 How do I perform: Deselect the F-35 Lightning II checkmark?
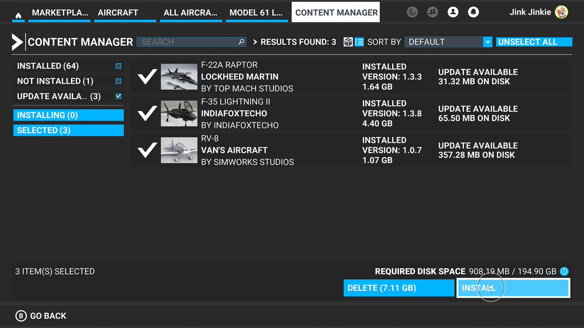(147, 113)
